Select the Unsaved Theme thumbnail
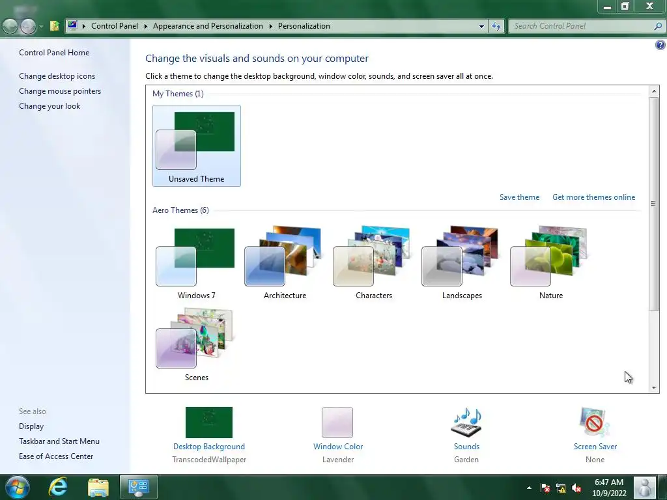The width and height of the screenshot is (667, 500). click(197, 145)
